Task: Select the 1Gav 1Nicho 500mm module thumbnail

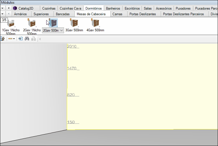Action: pyautogui.click(x=11, y=23)
